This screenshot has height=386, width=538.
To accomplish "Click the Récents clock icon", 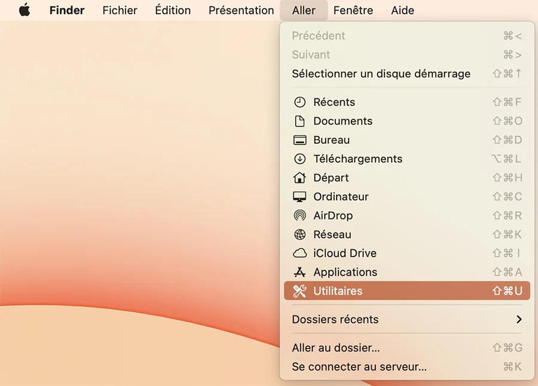I will point(300,102).
